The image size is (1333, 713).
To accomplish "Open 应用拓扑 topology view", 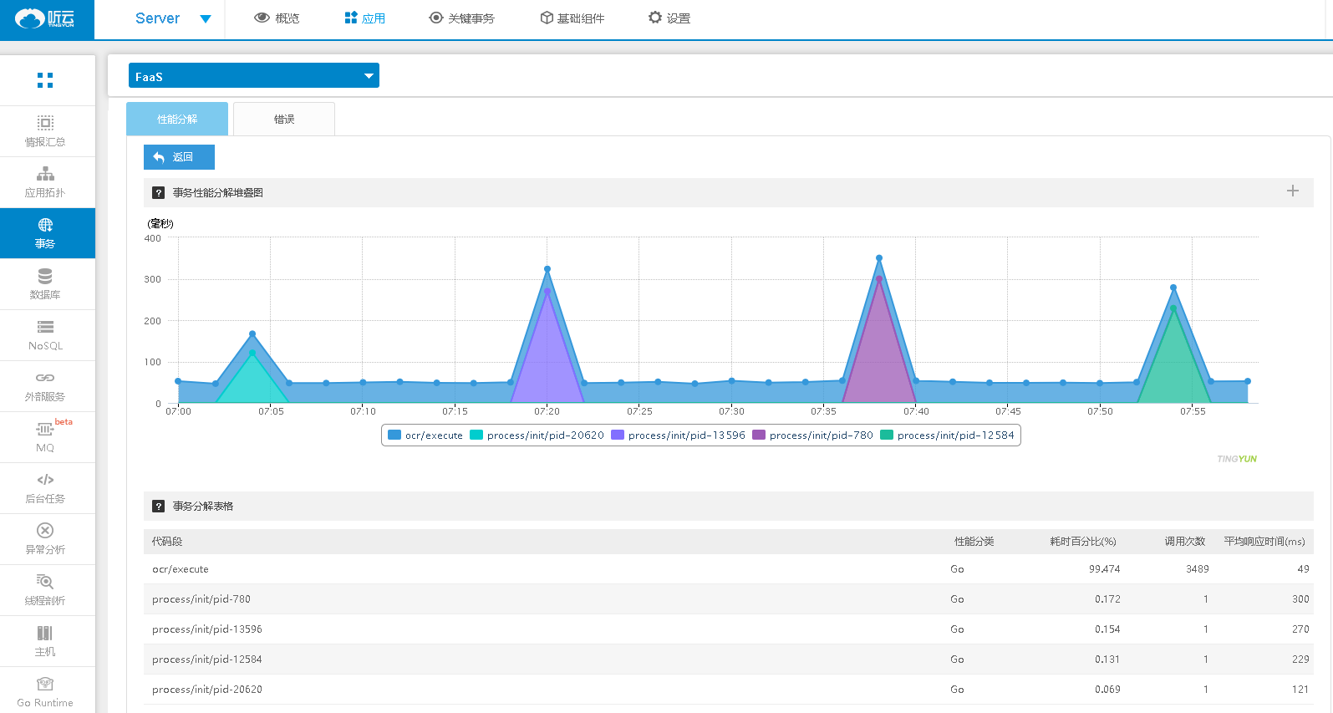I will pyautogui.click(x=45, y=182).
